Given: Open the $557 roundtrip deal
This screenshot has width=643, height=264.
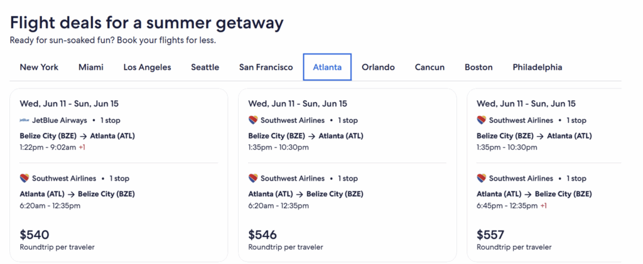Looking at the screenshot, I should tap(544, 175).
